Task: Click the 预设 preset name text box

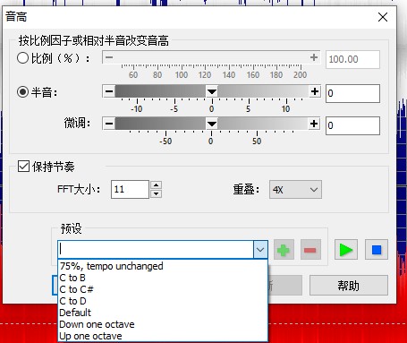Action: [x=156, y=250]
